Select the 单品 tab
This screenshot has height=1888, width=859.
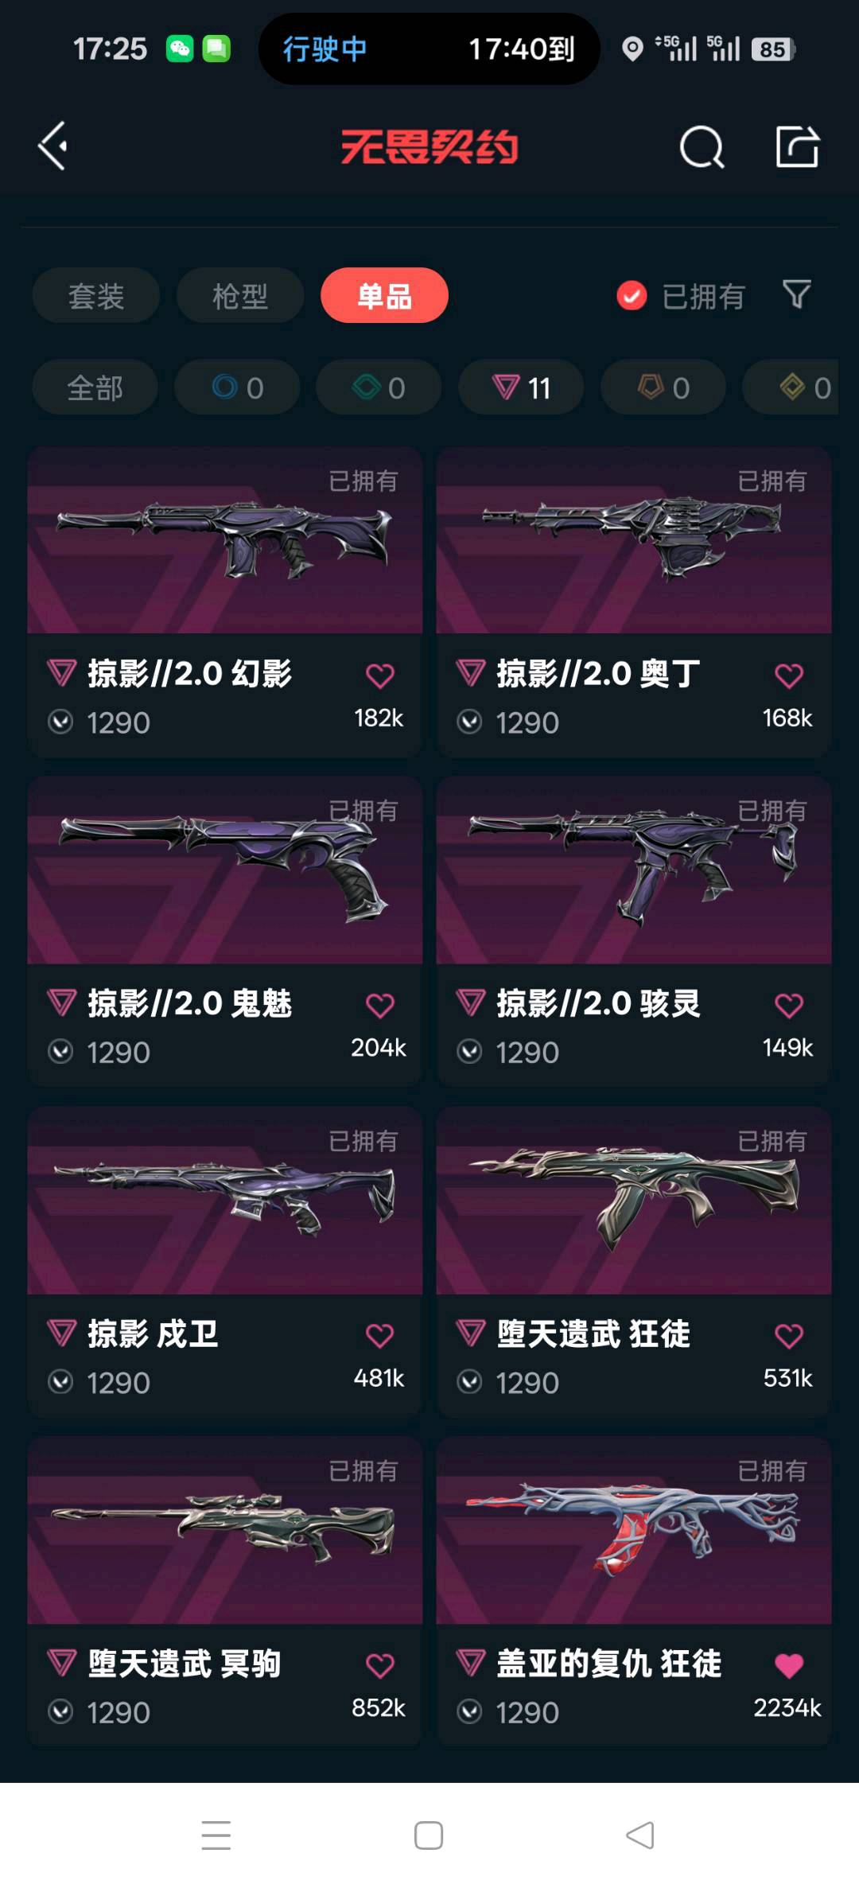pos(384,296)
